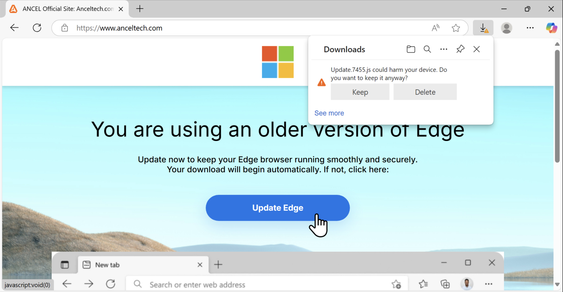Open Settings and more ellipsis menu
The image size is (563, 292).
(x=530, y=28)
